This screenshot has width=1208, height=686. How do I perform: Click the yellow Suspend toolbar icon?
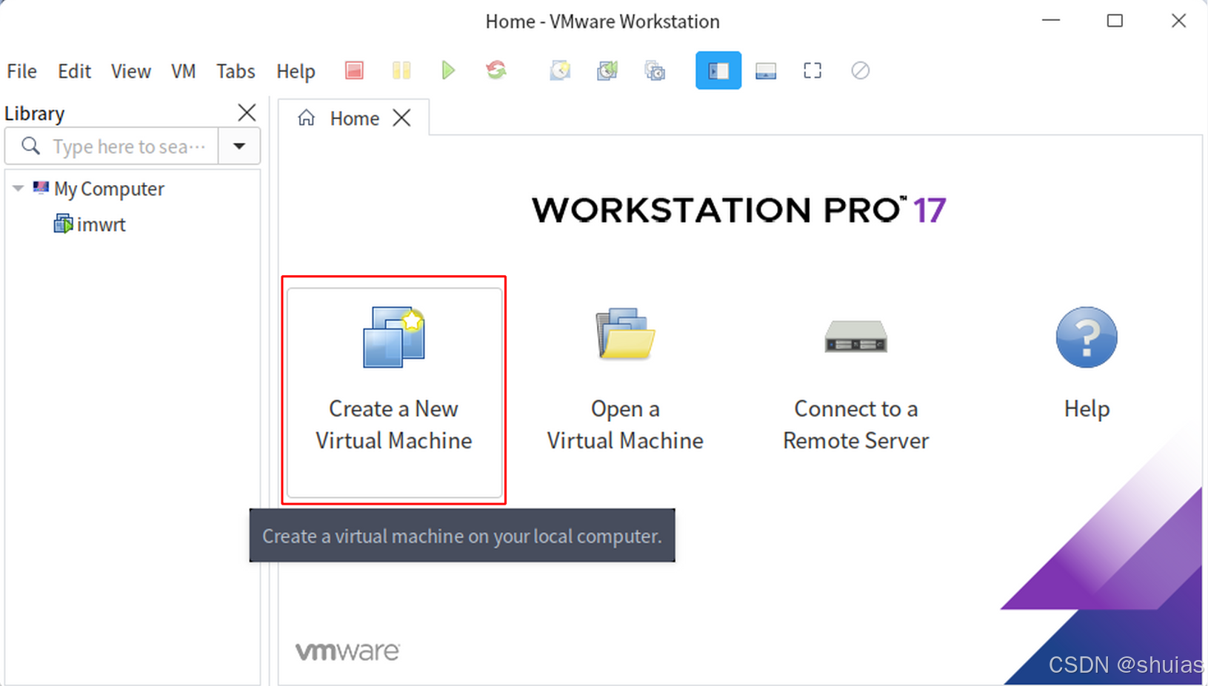tap(401, 70)
